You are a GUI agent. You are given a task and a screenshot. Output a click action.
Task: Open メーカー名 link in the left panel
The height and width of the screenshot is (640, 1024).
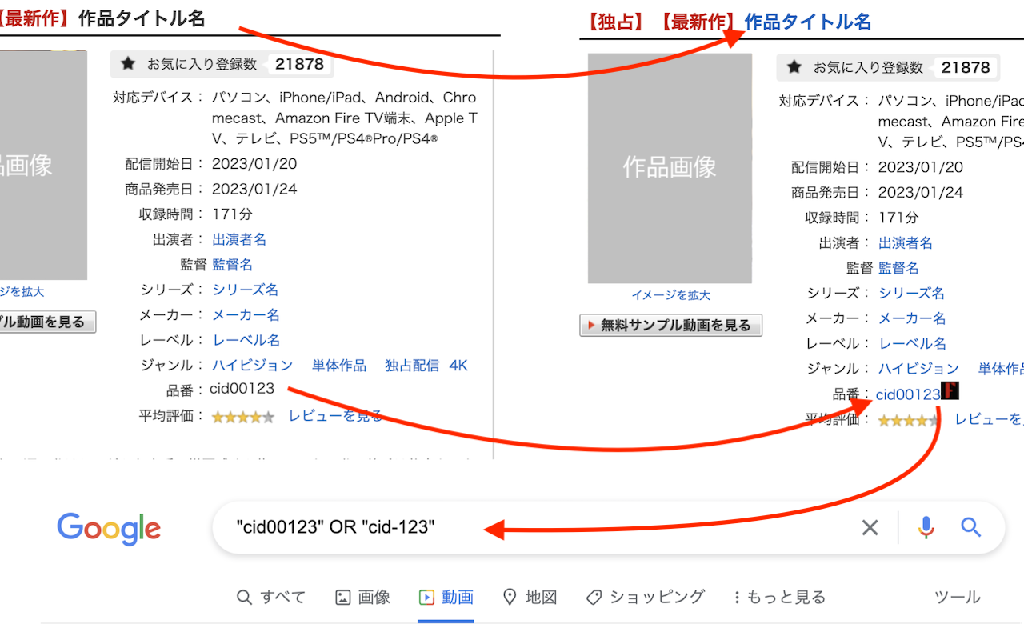pos(246,315)
